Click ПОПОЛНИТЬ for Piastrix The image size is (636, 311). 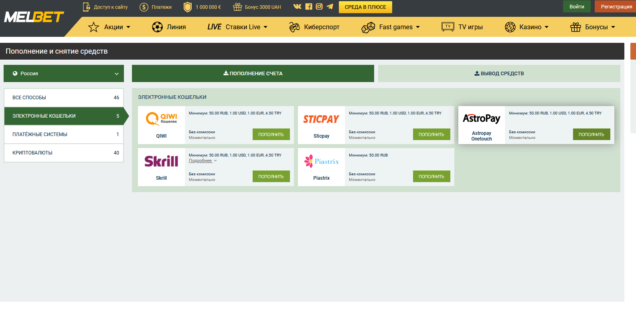pyautogui.click(x=431, y=177)
